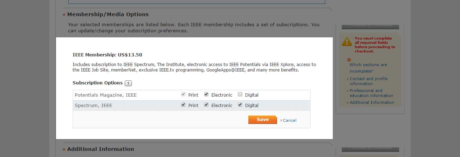Uncheck Electronic for Potentials Magazine
The image size is (460, 157).
pos(206,94)
